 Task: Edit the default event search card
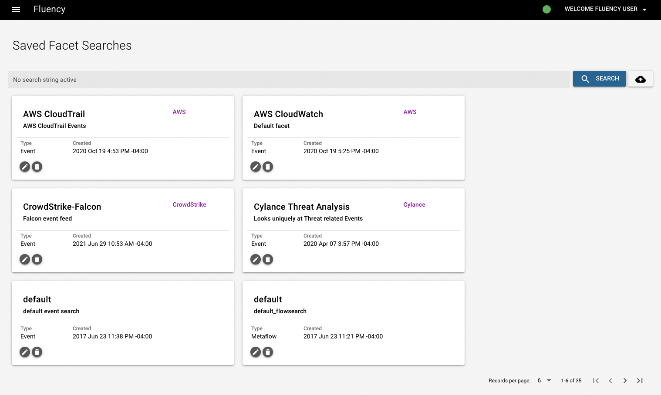[25, 352]
